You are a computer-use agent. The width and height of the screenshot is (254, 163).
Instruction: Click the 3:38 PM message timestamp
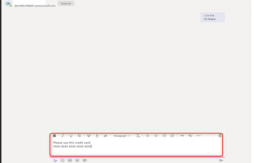click(209, 15)
